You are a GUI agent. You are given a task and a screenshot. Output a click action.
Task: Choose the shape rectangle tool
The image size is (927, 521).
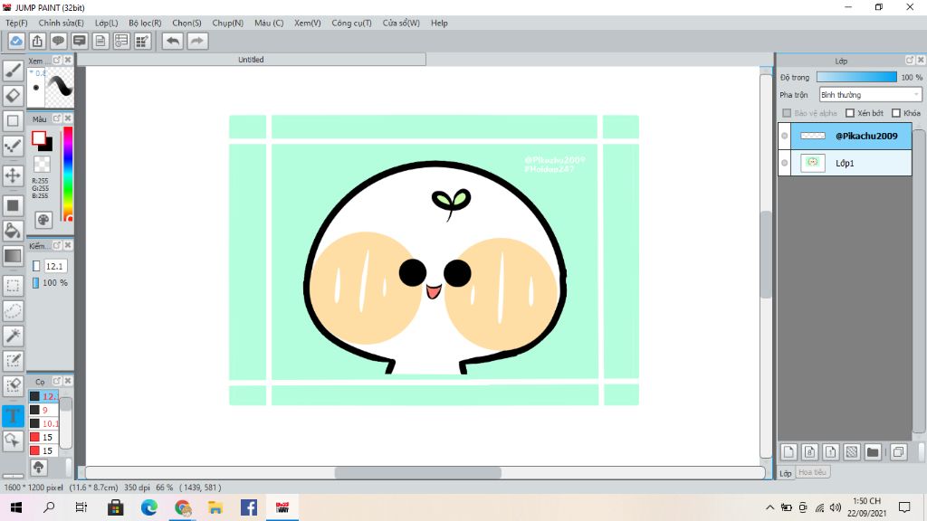[13, 121]
